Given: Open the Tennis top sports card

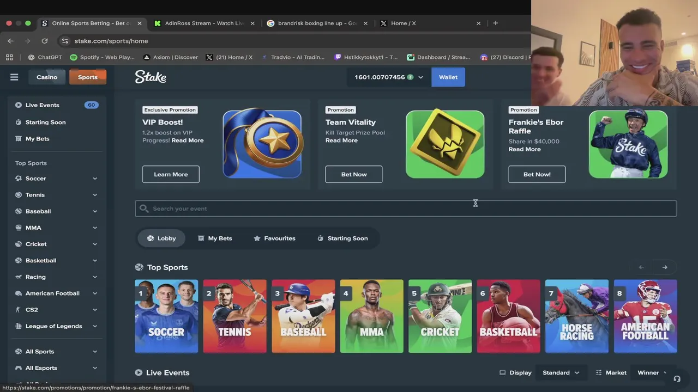Looking at the screenshot, I should coord(235,316).
